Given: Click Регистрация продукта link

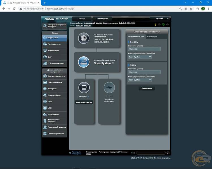Looking at the screenshot, I should 108,152.
